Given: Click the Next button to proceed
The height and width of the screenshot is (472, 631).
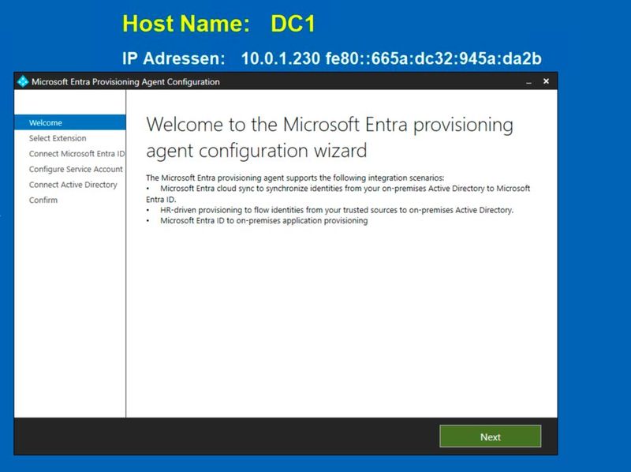Looking at the screenshot, I should click(490, 436).
